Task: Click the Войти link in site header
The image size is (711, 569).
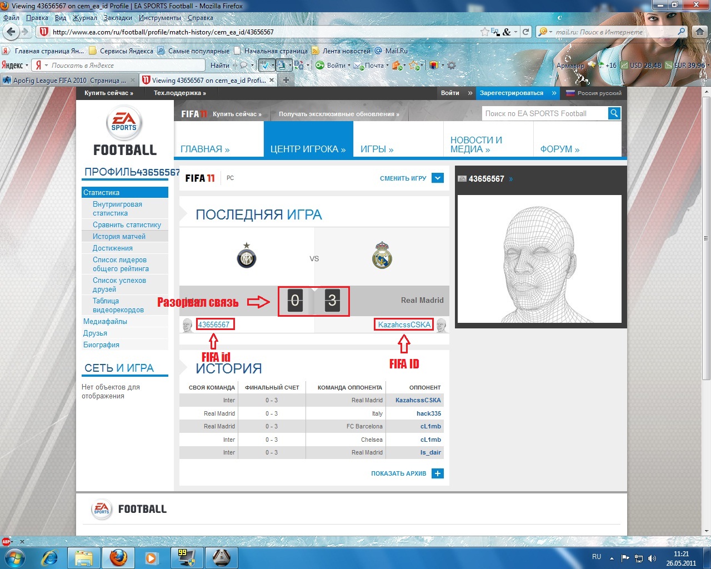Action: click(450, 93)
